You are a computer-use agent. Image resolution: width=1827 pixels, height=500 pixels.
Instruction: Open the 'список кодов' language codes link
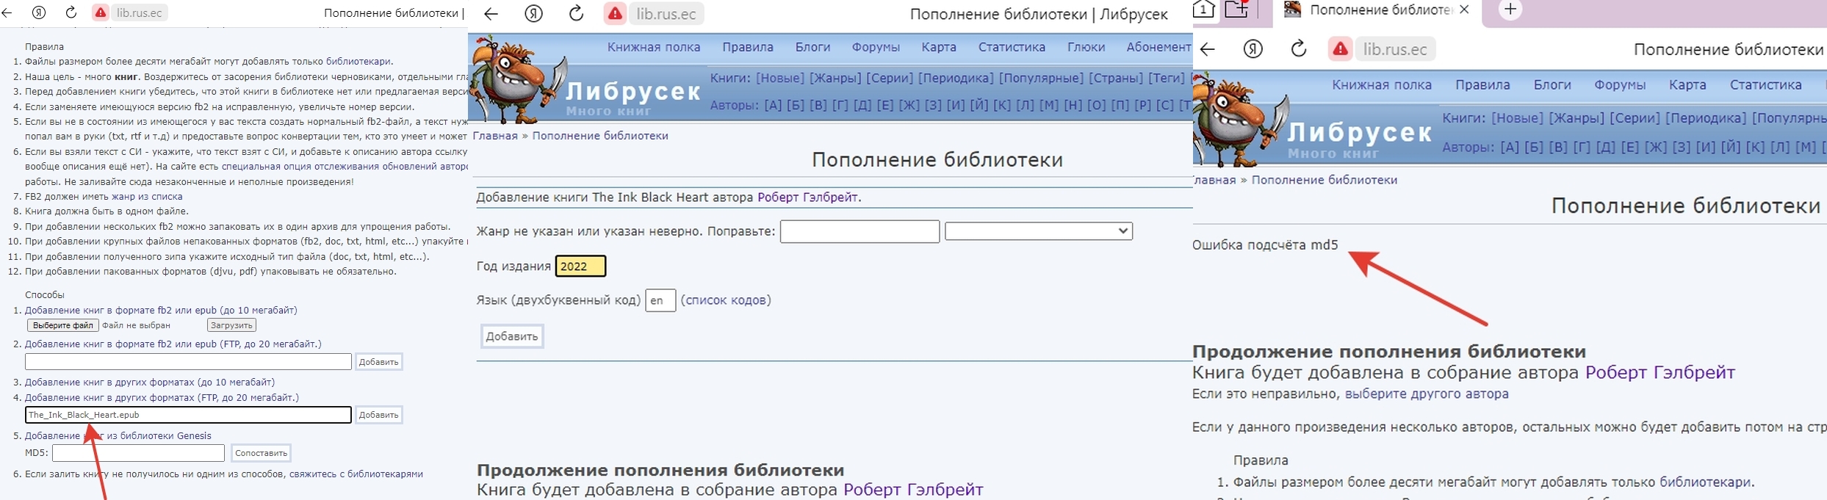coord(726,300)
